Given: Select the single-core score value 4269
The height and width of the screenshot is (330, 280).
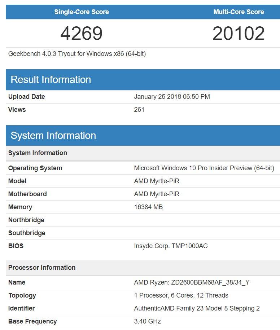Looking at the screenshot, I should click(82, 34).
